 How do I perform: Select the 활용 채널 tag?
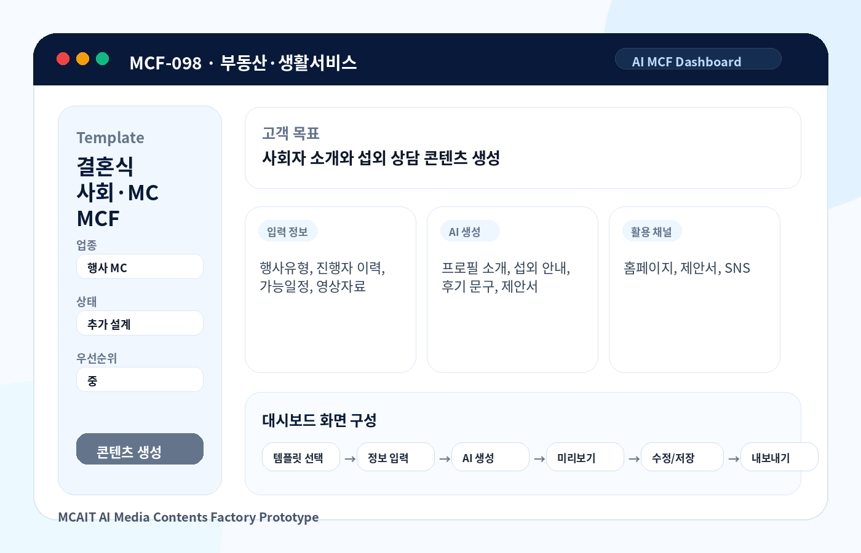point(652,231)
